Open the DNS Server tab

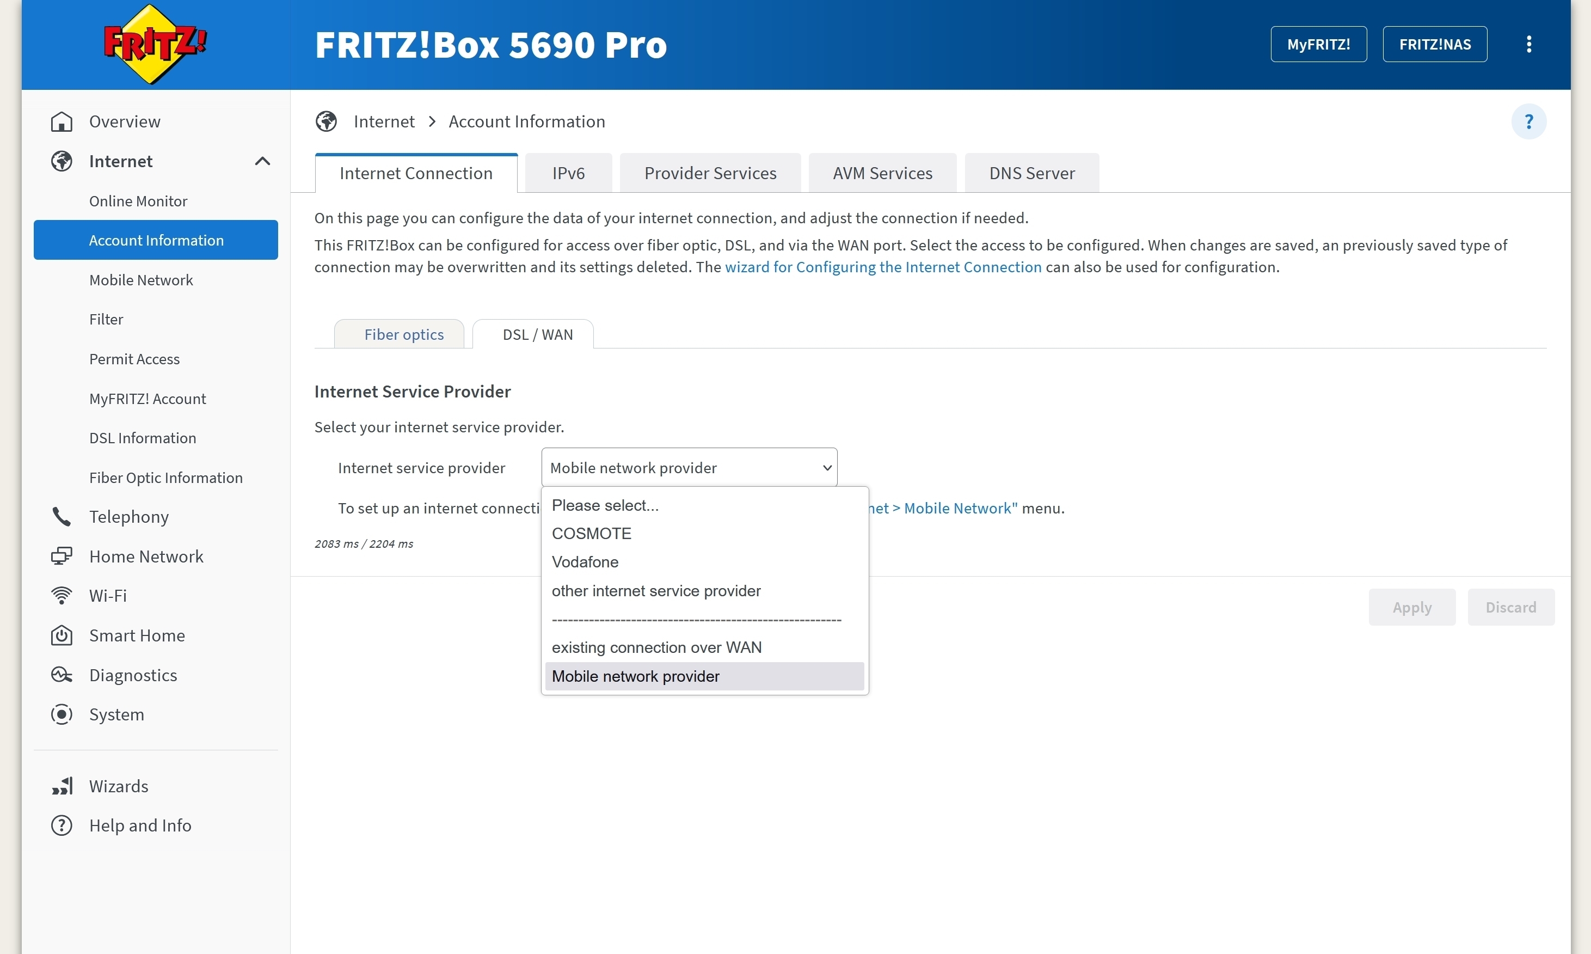pos(1032,173)
